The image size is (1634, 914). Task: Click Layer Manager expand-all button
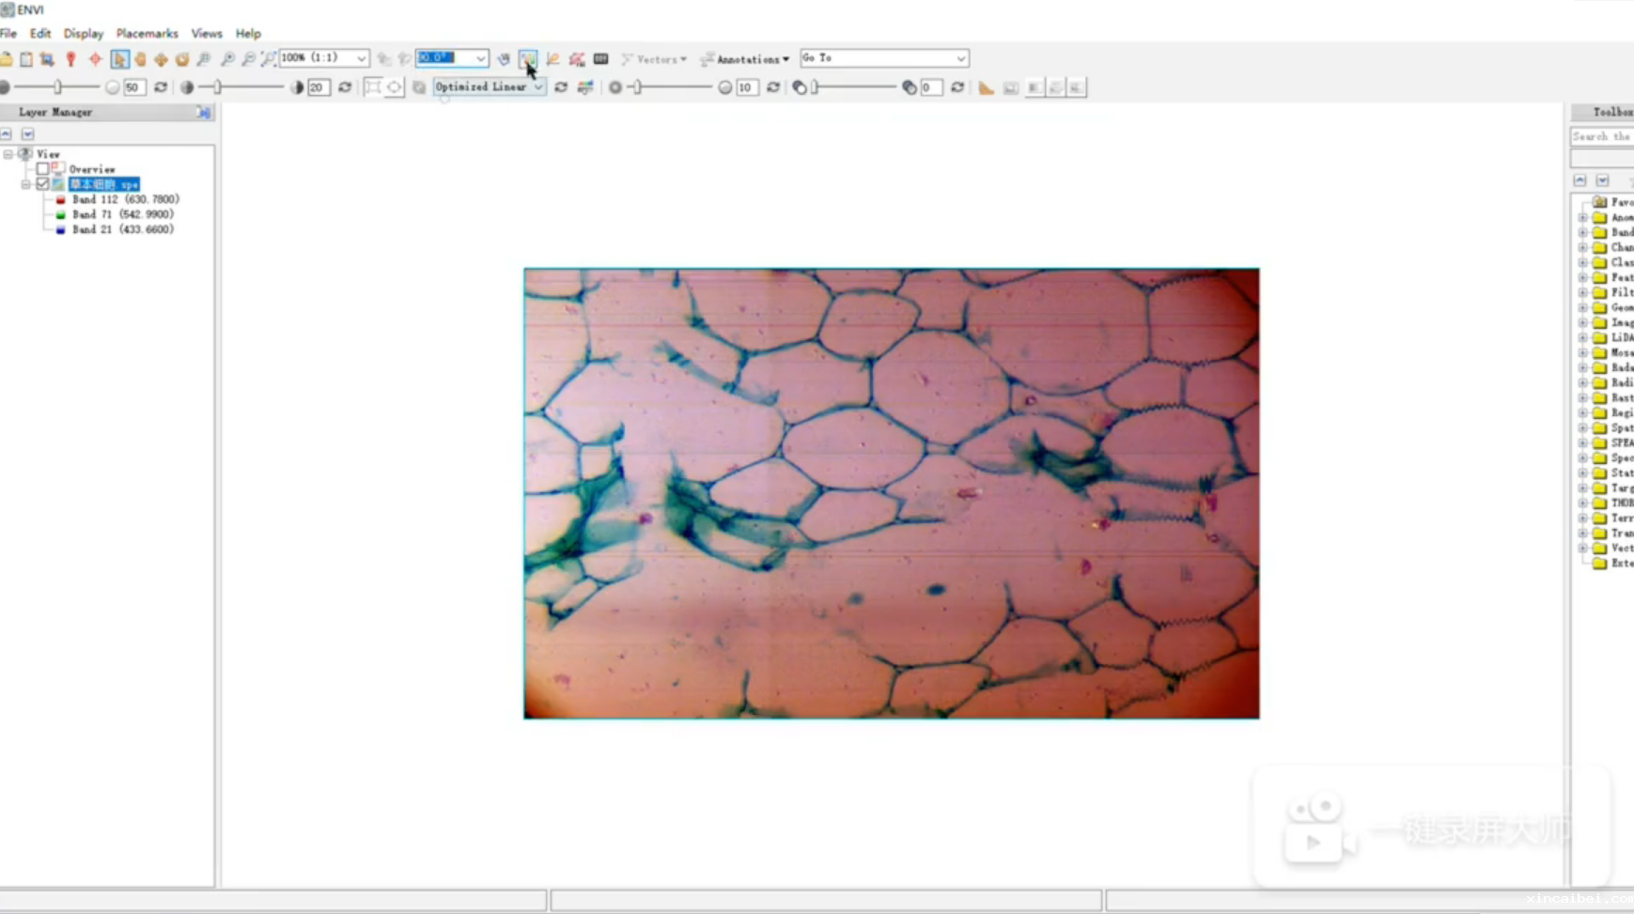27,134
